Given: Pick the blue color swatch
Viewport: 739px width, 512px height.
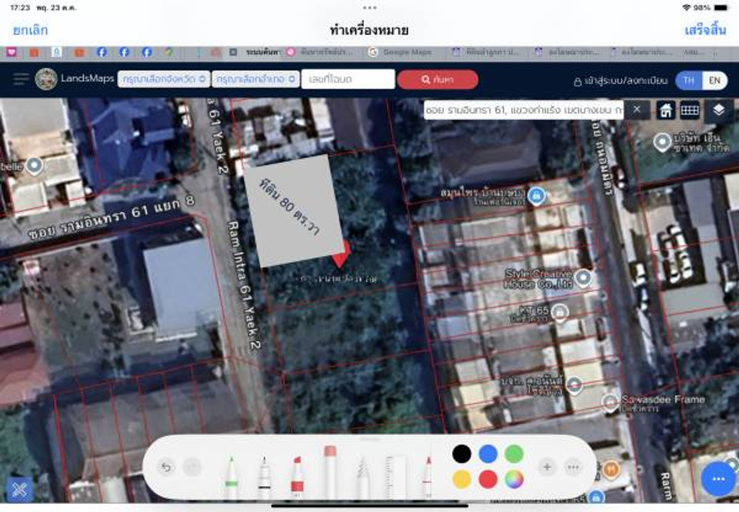Looking at the screenshot, I should point(488,454).
